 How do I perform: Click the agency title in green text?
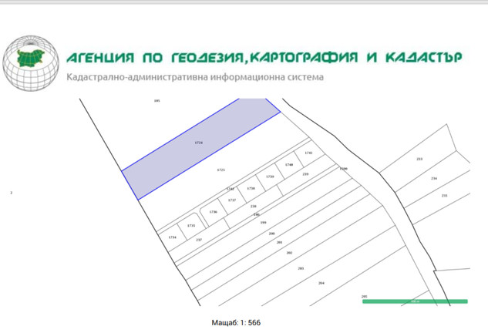264,58
